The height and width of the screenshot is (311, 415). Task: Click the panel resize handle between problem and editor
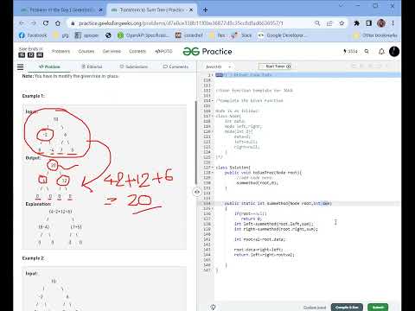197,192
